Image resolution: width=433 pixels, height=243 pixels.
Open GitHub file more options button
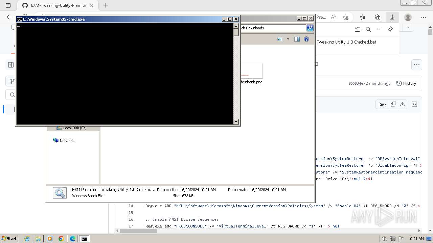pyautogui.click(x=417, y=65)
